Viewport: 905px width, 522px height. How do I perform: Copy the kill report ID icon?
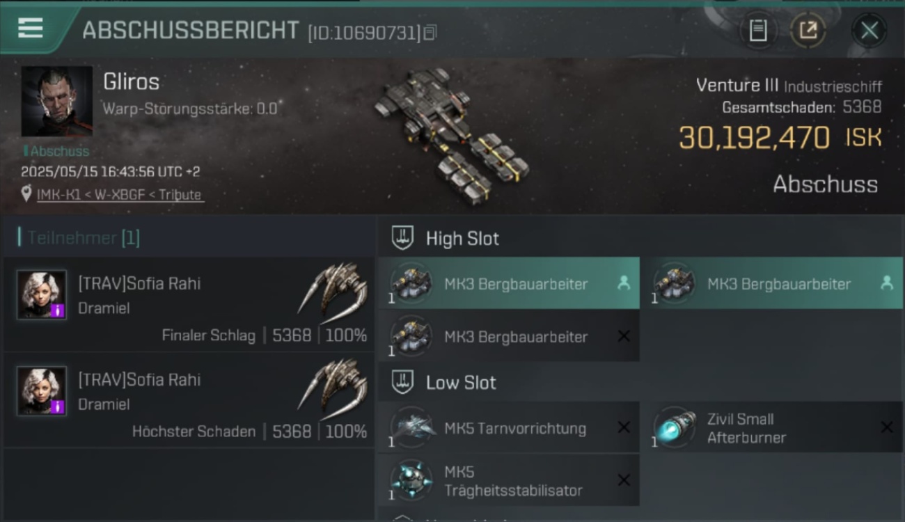[430, 33]
